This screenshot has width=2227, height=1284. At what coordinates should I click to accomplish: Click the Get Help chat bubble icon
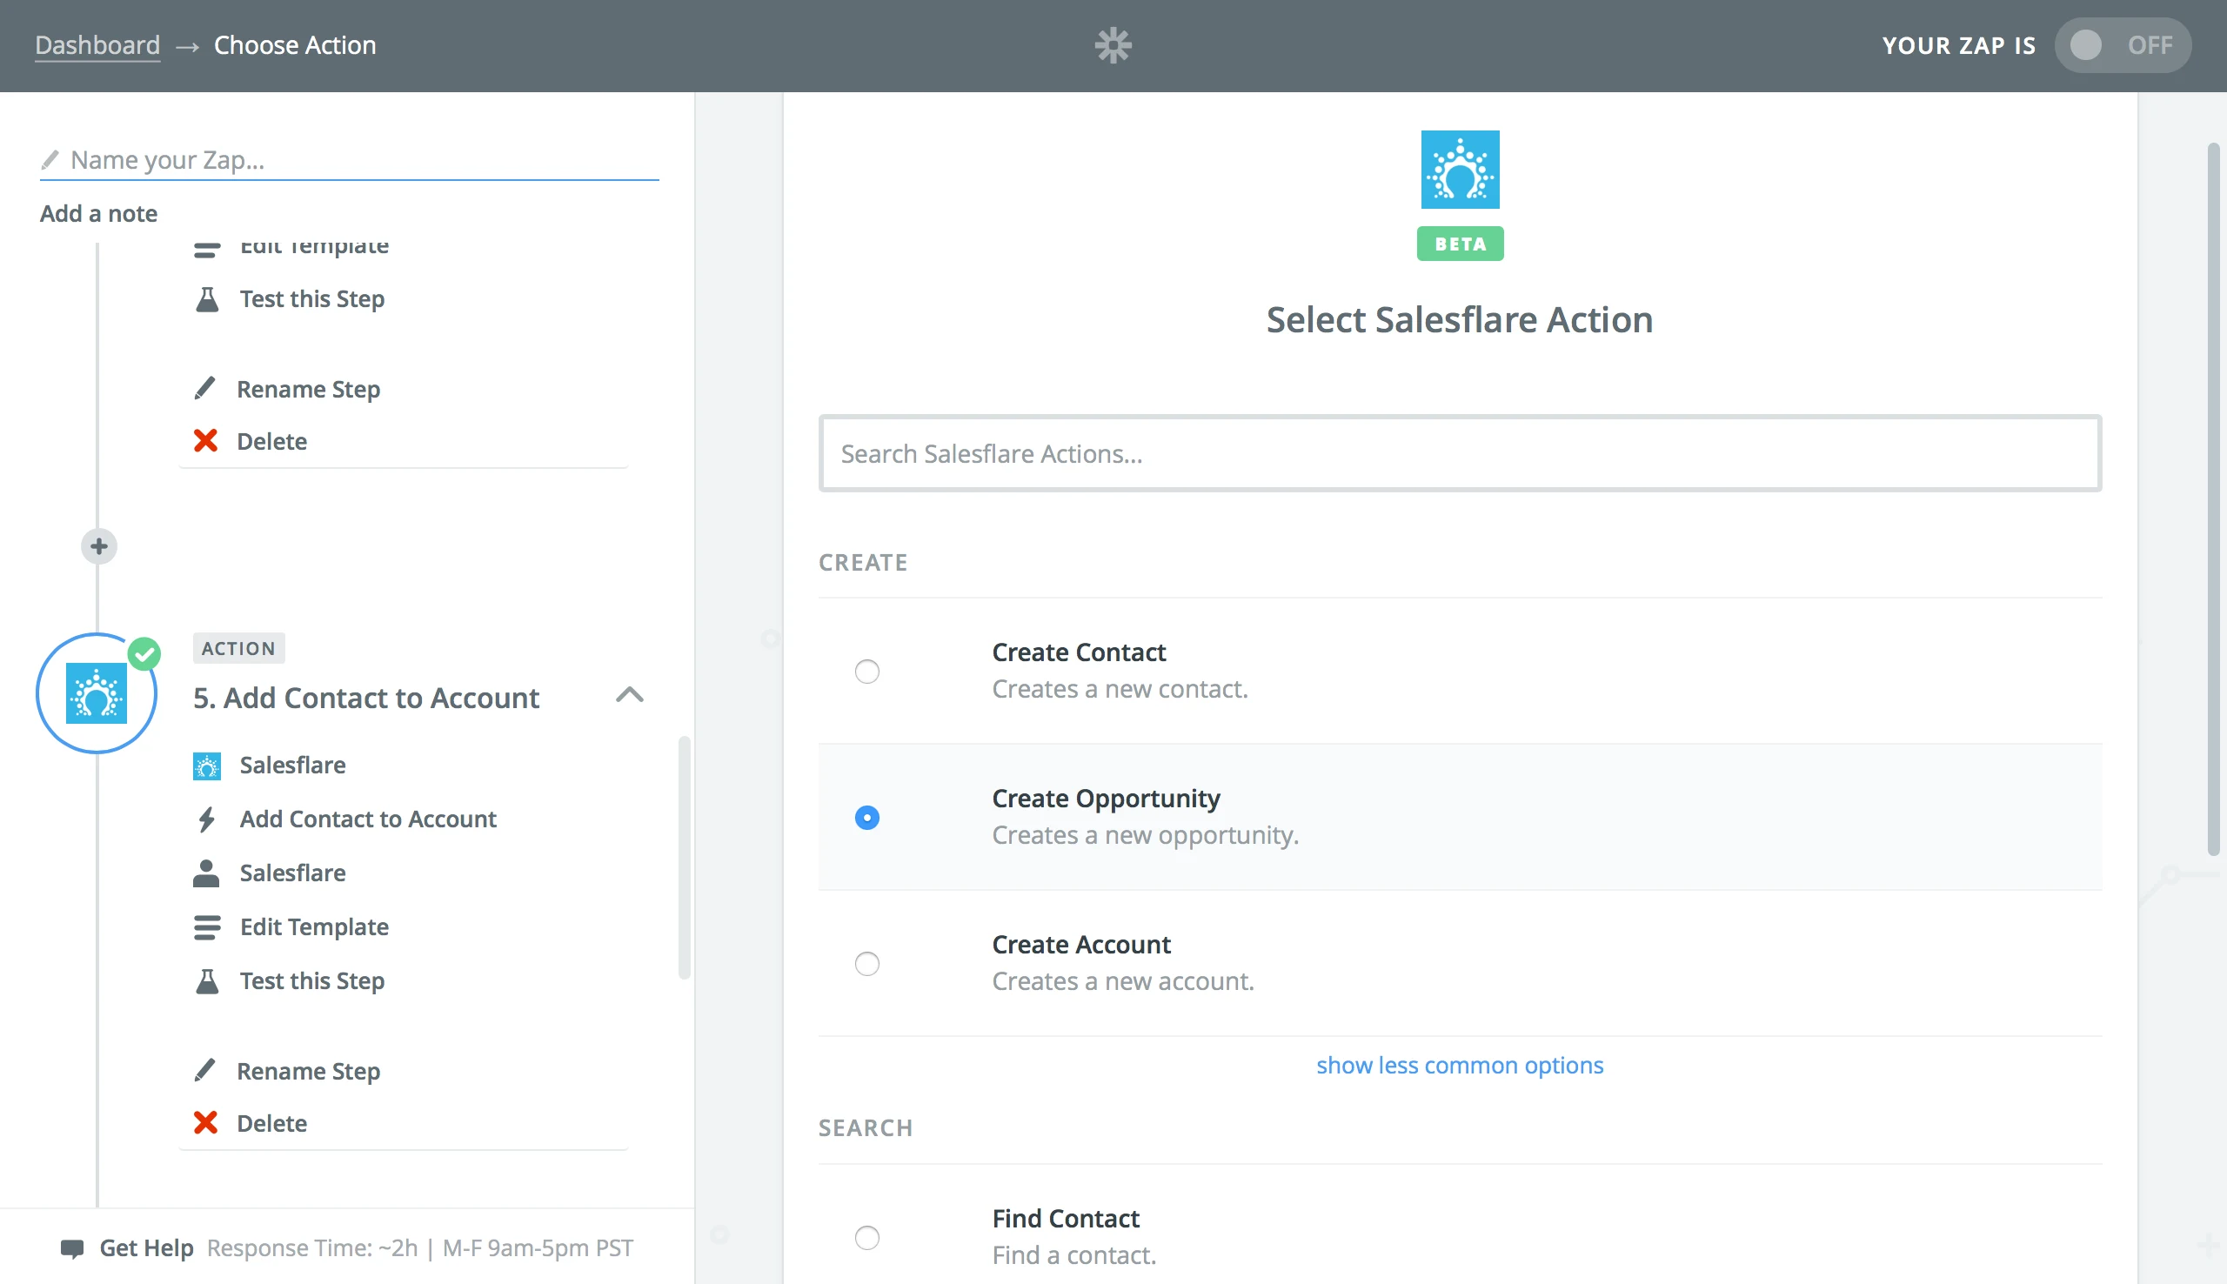click(x=72, y=1247)
